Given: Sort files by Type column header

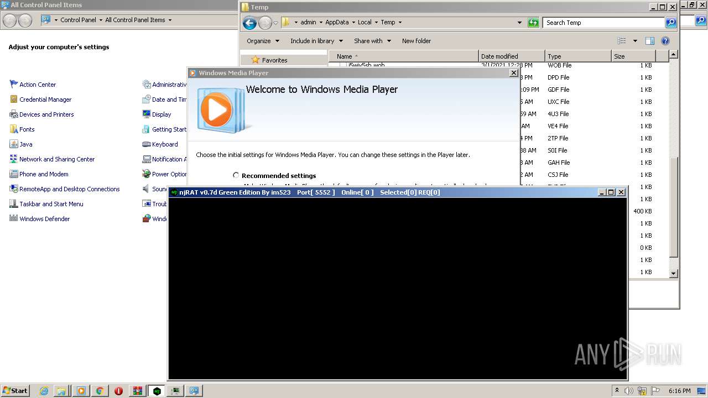Looking at the screenshot, I should (578, 56).
